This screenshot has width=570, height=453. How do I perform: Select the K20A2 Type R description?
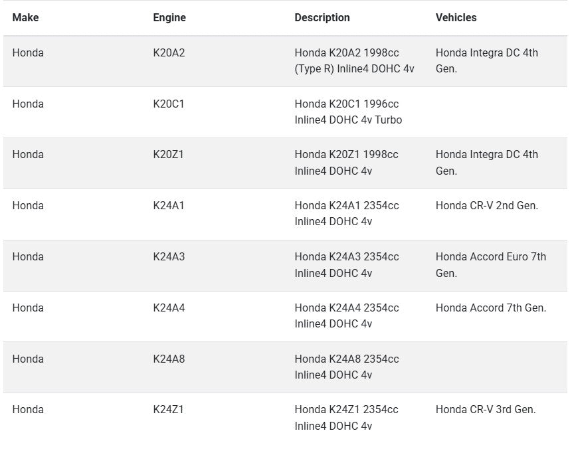click(x=354, y=61)
